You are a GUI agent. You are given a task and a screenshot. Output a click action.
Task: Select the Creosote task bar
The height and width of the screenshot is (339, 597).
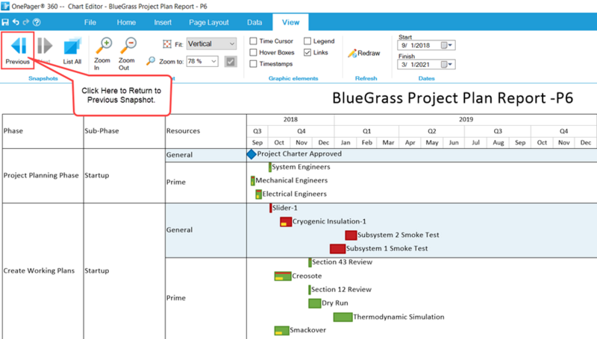click(x=283, y=276)
